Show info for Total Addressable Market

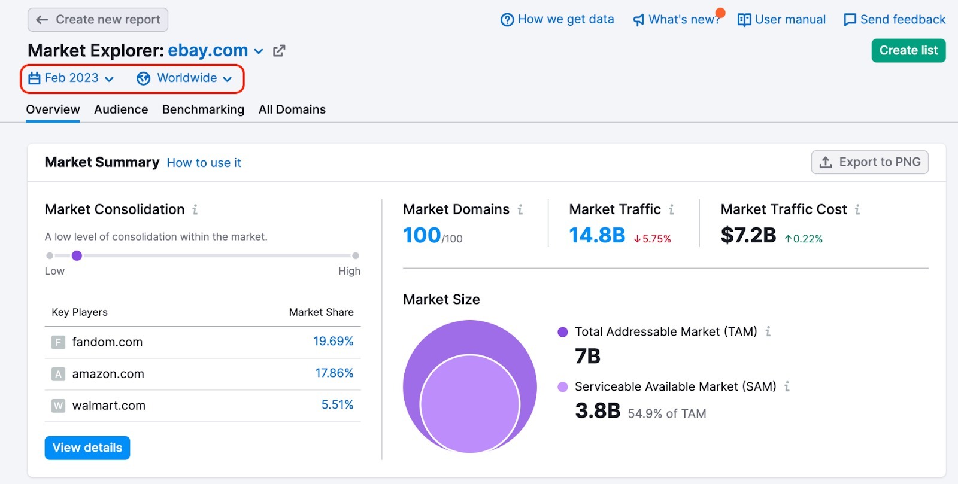[x=768, y=331]
